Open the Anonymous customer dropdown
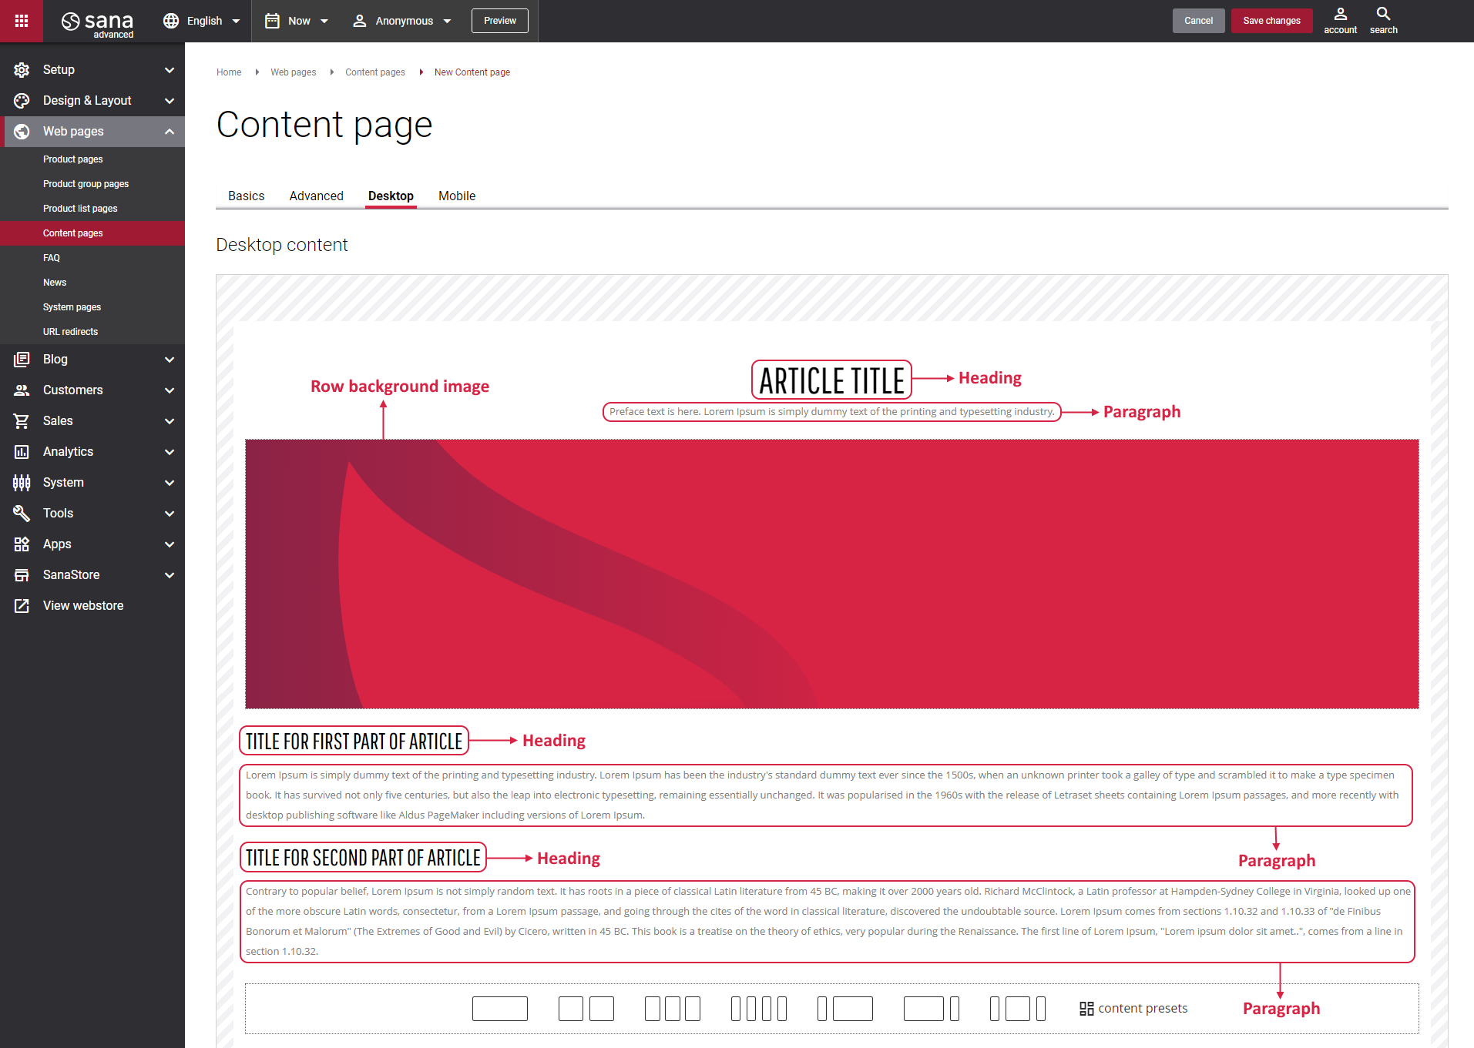 click(x=401, y=21)
